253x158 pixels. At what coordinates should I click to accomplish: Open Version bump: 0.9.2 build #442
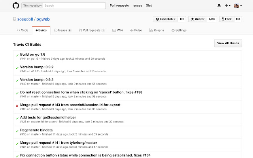point(37,80)
